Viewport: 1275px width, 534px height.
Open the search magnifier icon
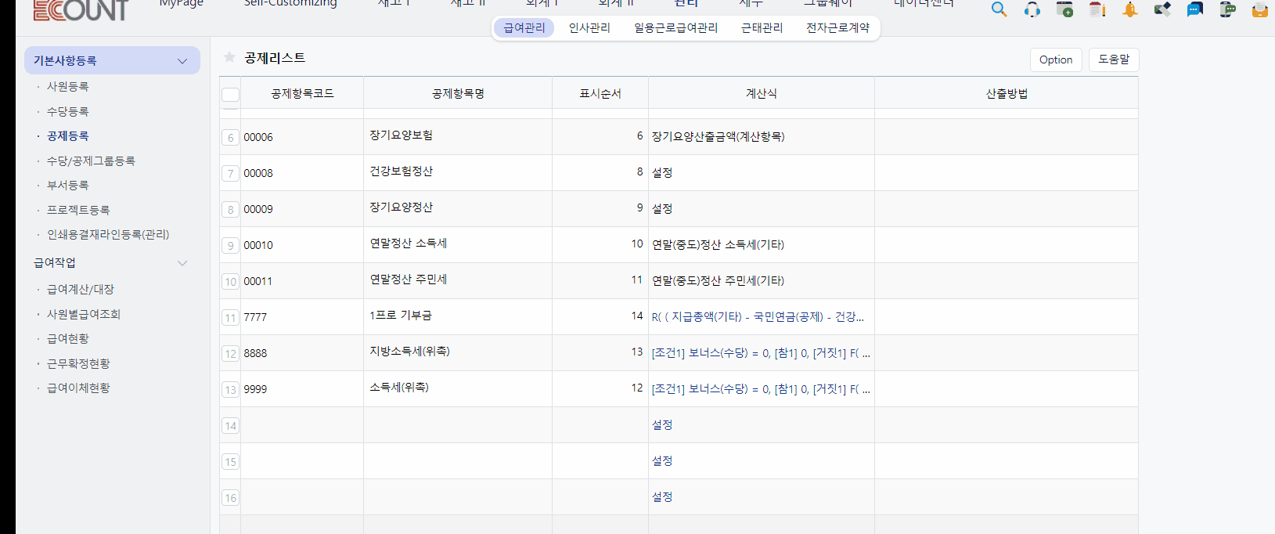click(x=999, y=9)
